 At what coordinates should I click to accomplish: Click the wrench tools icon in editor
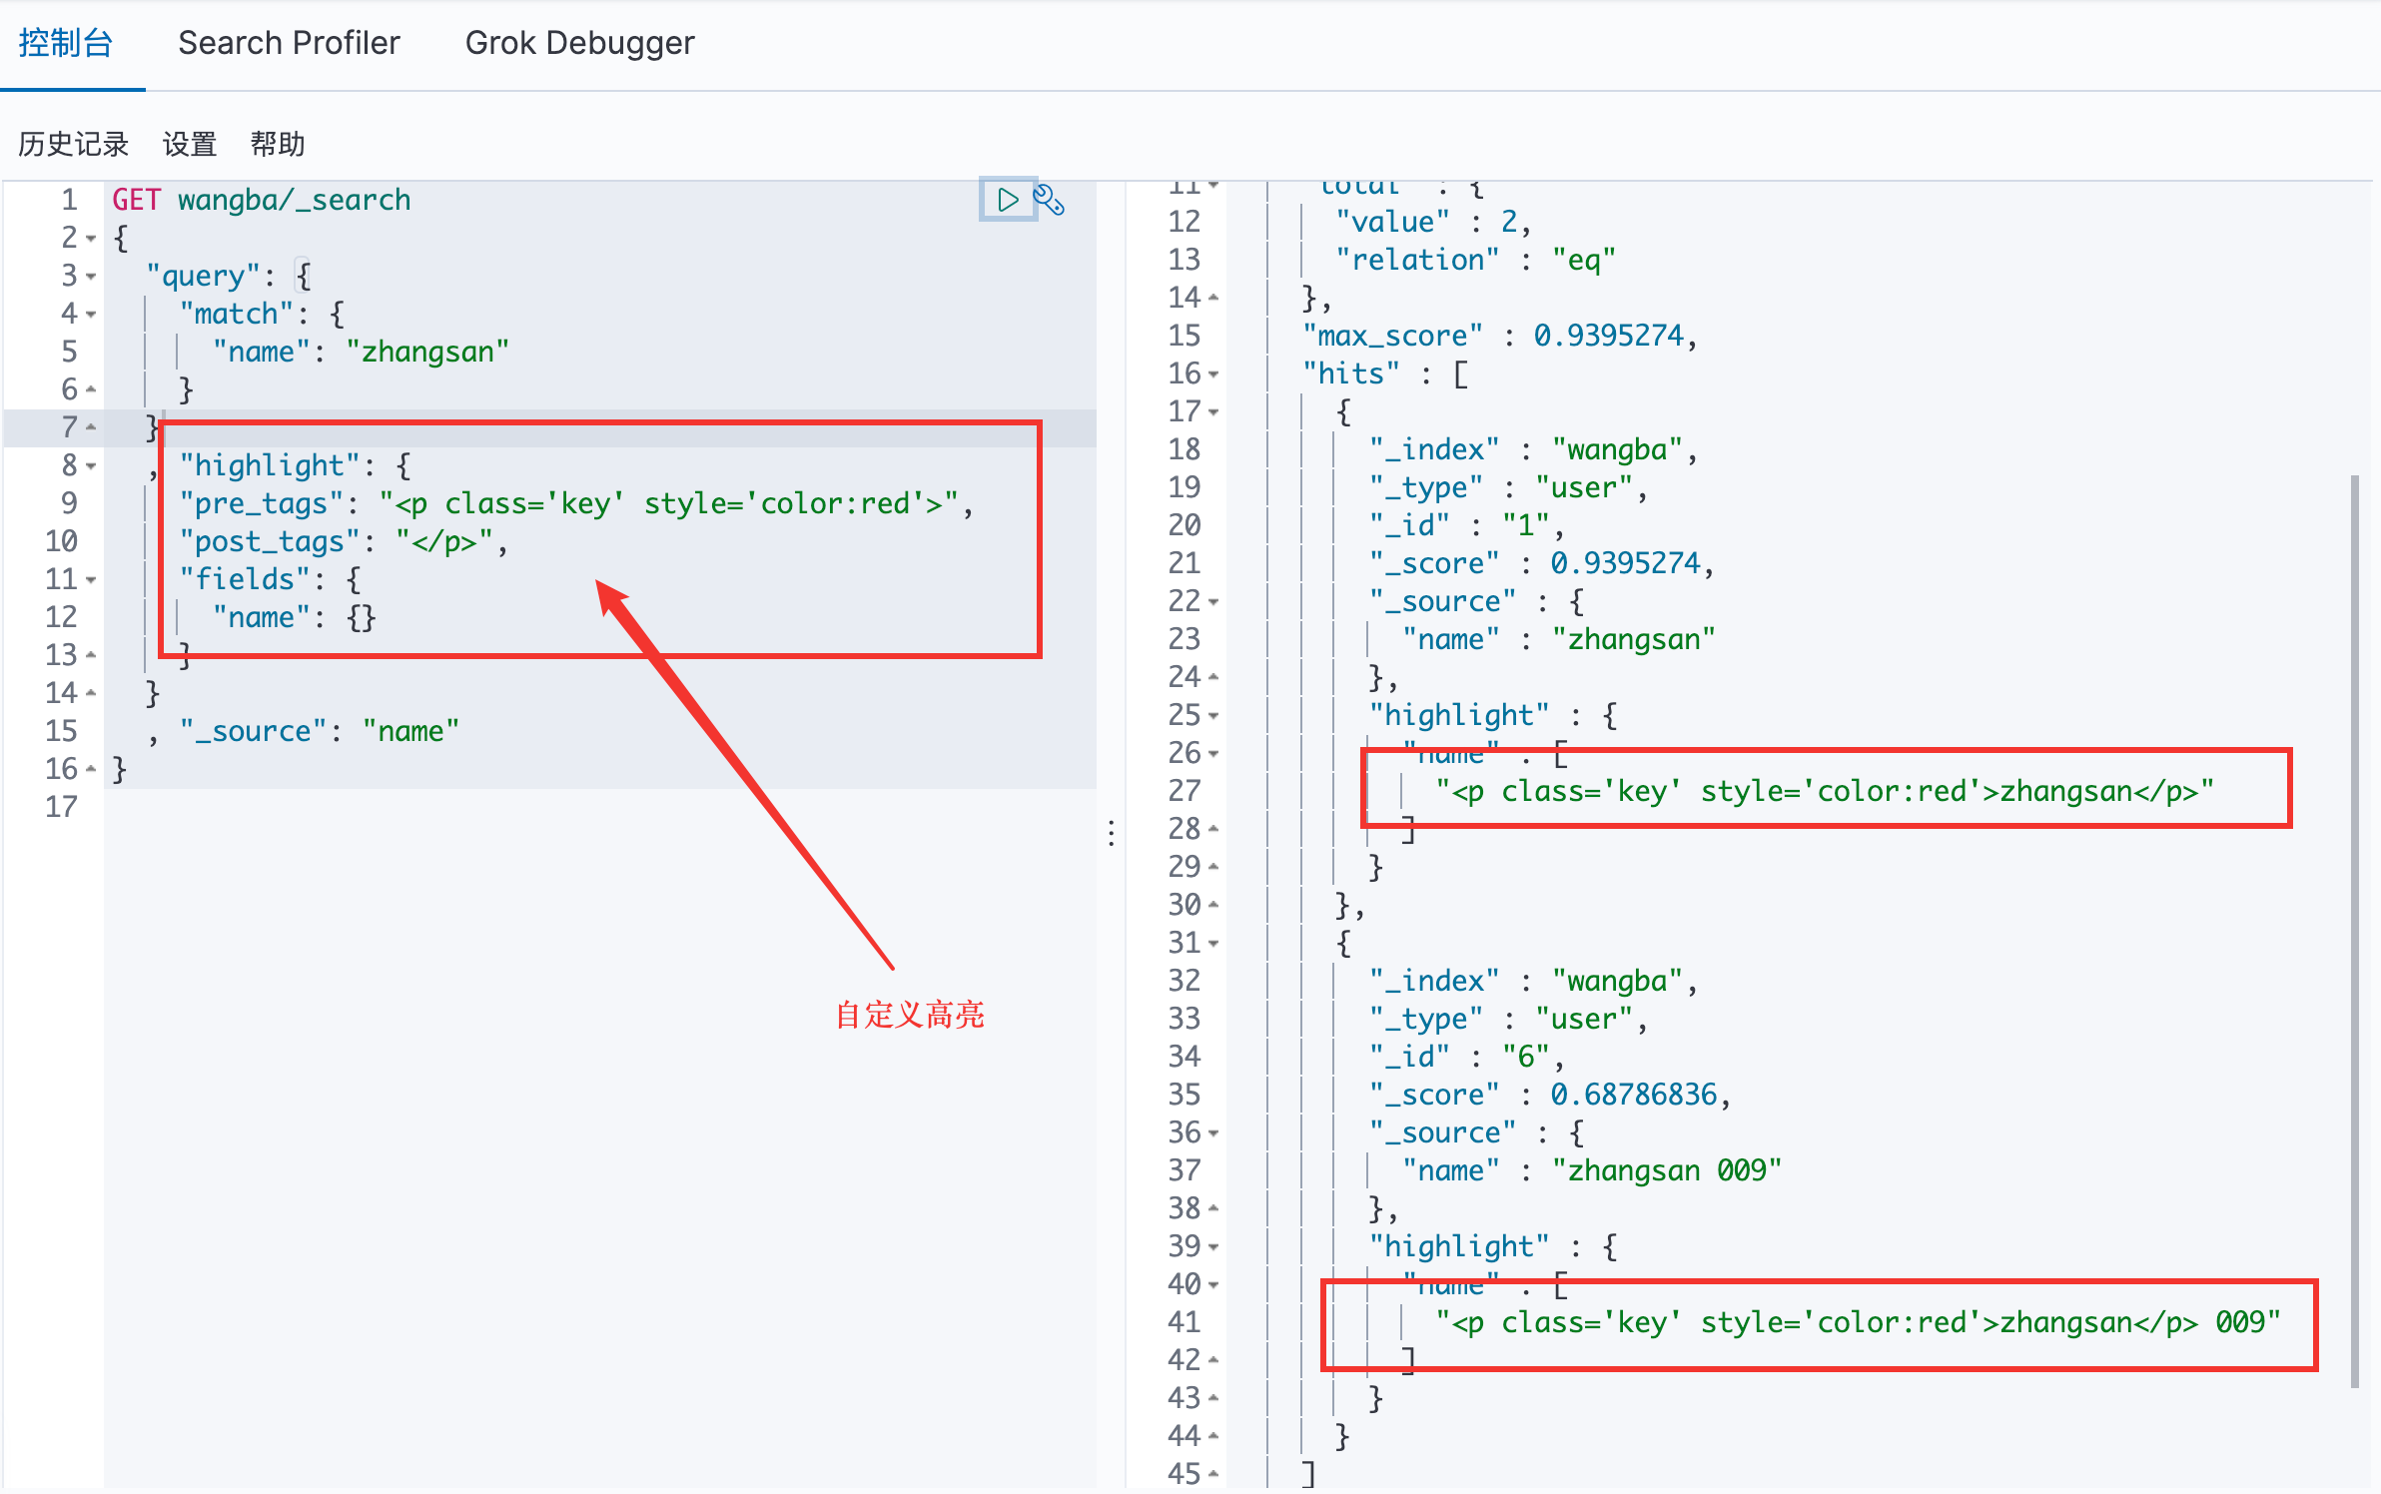[1049, 200]
